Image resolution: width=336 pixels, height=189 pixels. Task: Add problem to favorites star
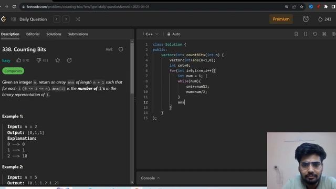[x=58, y=60]
